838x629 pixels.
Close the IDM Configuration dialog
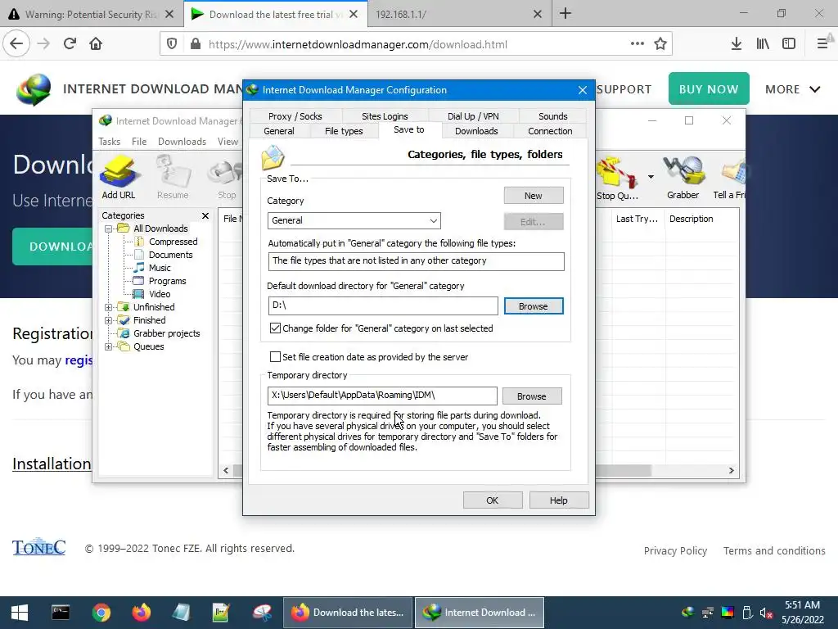point(583,90)
